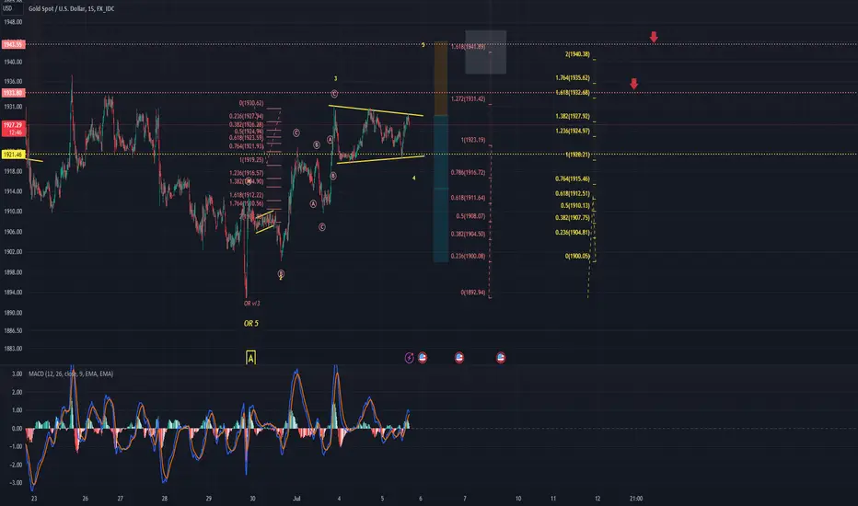Select the 0.786(1916.72) Fibonacci level
This screenshot has height=506, width=858.
(x=468, y=172)
